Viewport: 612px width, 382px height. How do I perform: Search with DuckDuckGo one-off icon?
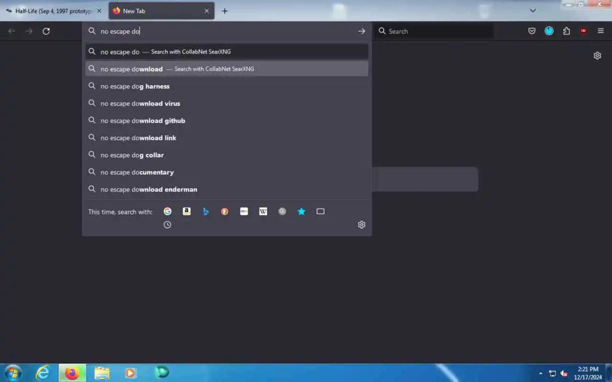tap(225, 212)
